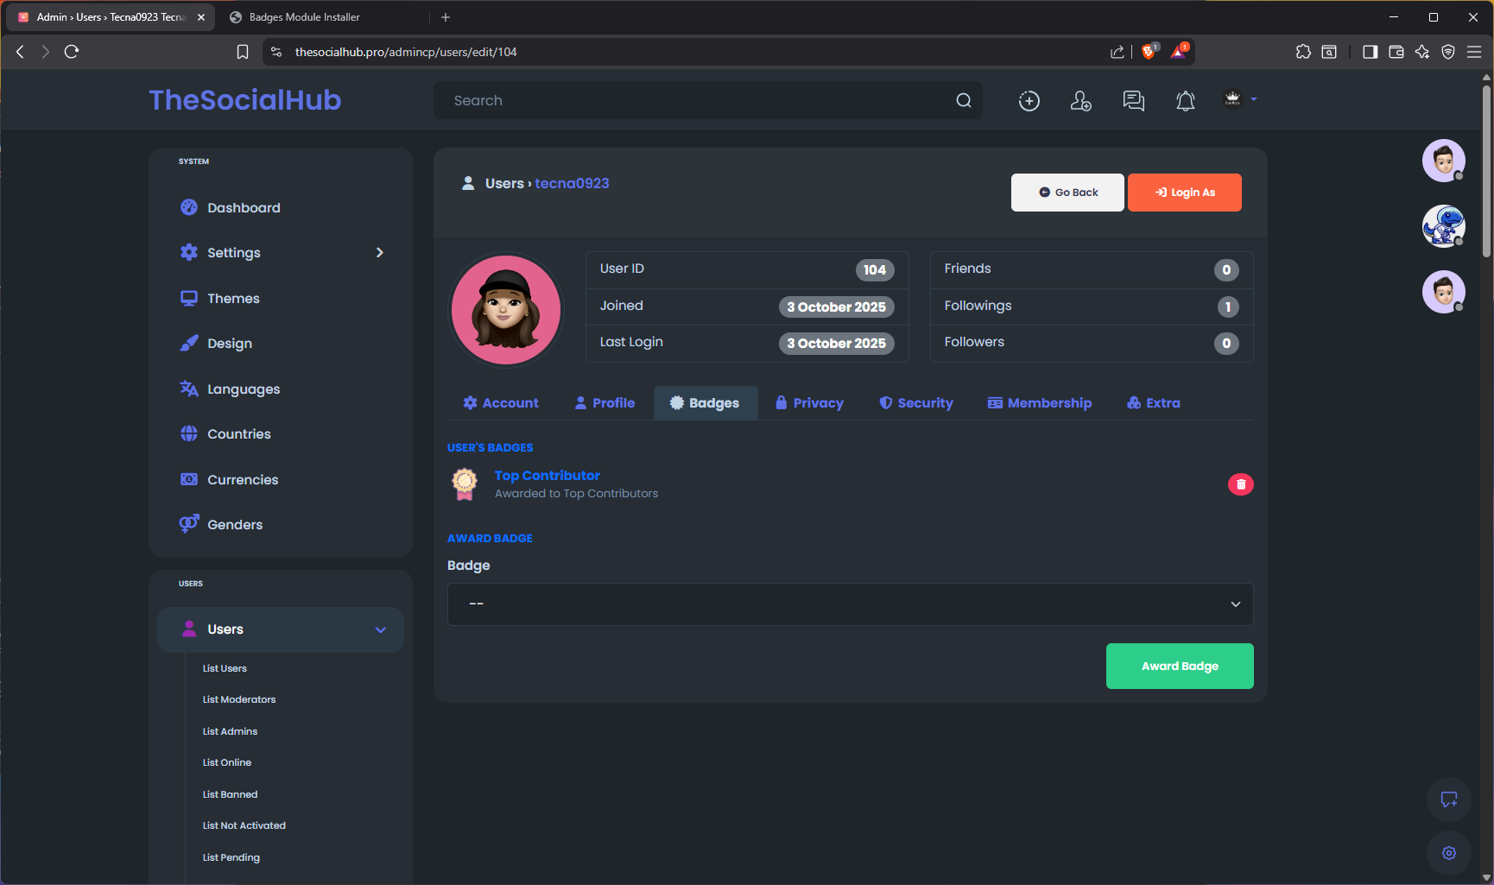Click the Login As button
This screenshot has width=1494, height=885.
[x=1184, y=193]
